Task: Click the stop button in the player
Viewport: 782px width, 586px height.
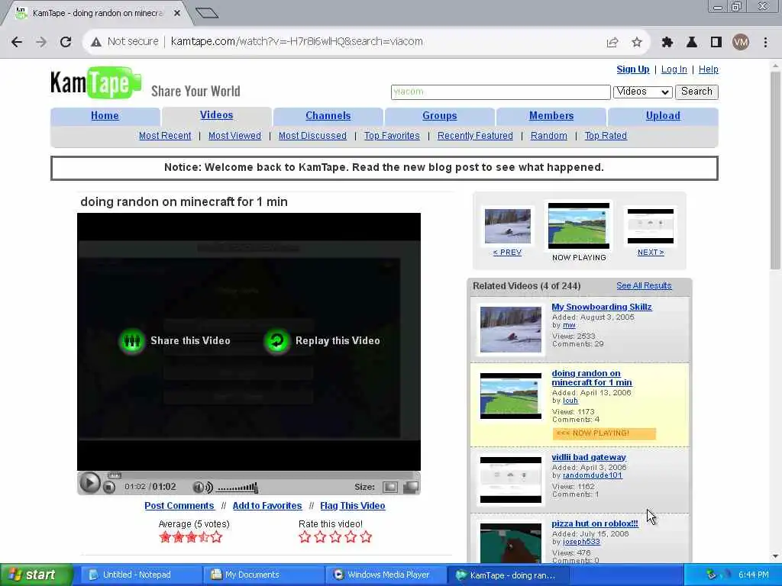Action: tap(109, 488)
